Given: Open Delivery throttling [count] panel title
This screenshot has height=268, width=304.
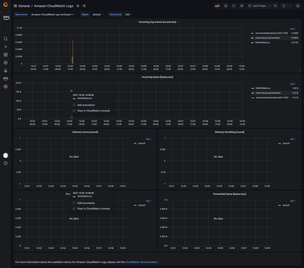Looking at the screenshot, I should pyautogui.click(x=230, y=132).
